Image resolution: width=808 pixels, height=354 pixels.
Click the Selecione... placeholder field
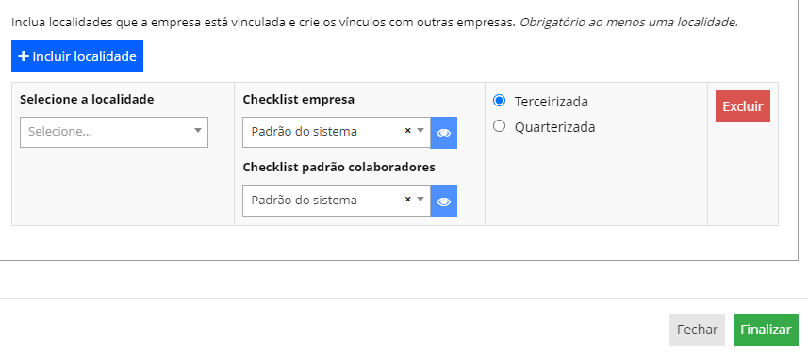coord(114,132)
